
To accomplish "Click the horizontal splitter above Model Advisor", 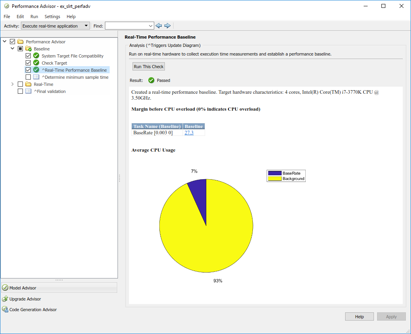I will coord(59,280).
